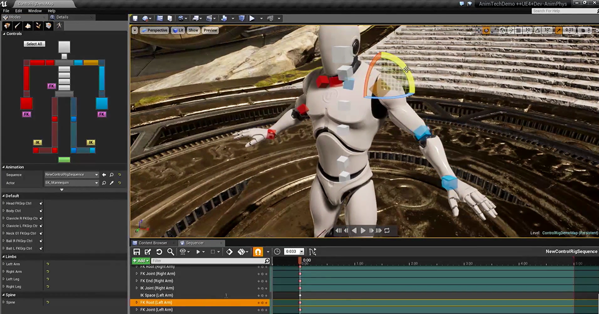Save the current level with the disk icon
This screenshot has height=314, width=599.
(x=135, y=18)
